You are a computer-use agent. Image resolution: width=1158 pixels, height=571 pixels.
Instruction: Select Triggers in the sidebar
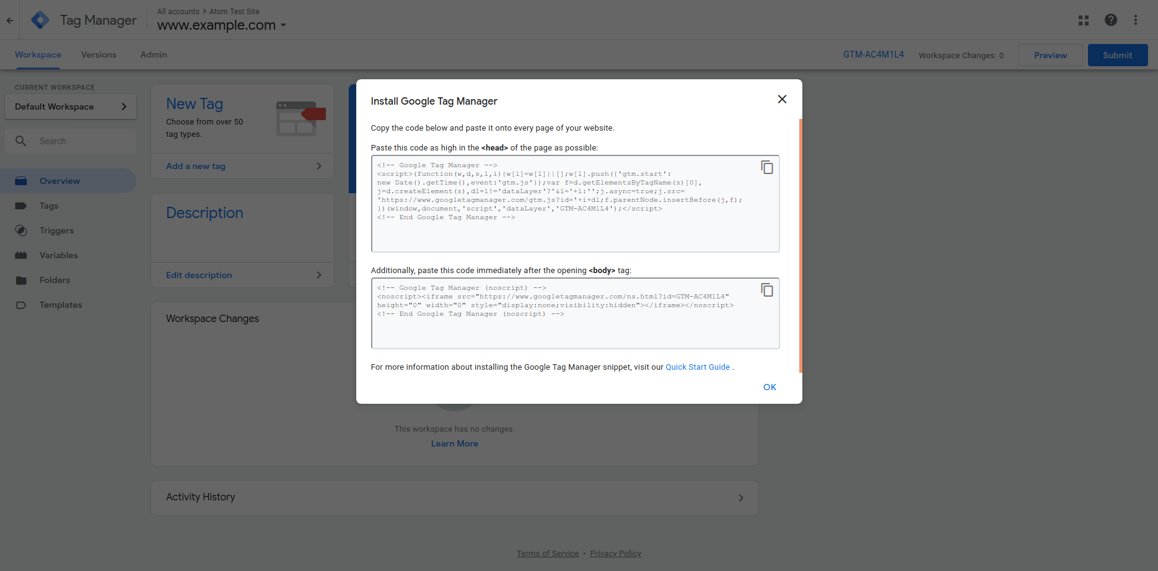56,230
